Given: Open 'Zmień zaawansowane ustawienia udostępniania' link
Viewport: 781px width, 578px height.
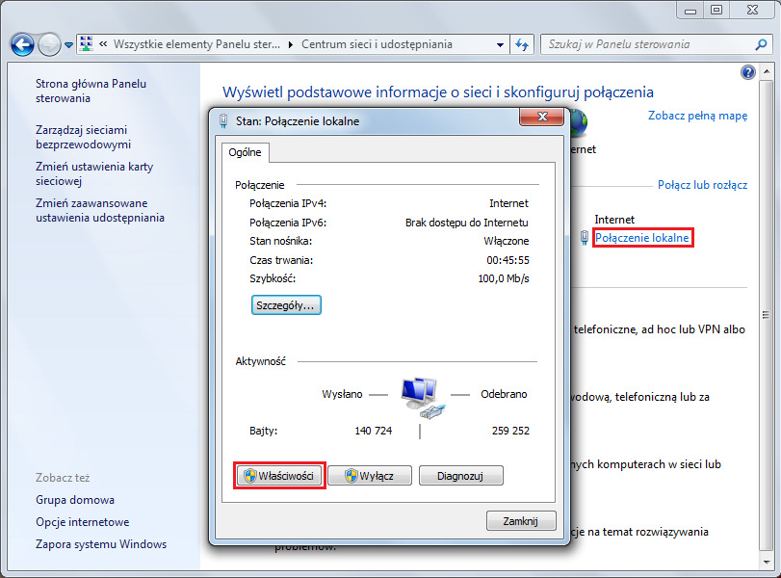Looking at the screenshot, I should [99, 210].
